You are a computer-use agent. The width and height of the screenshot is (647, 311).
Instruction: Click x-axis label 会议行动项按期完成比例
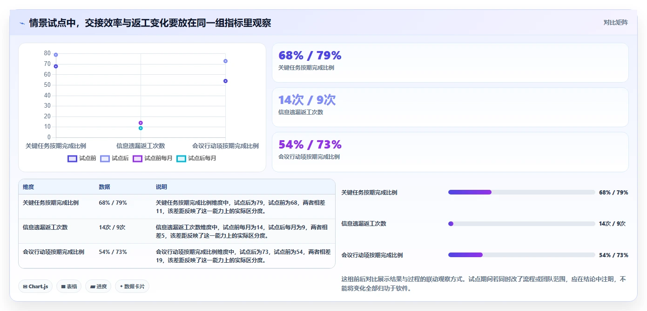[x=225, y=146]
